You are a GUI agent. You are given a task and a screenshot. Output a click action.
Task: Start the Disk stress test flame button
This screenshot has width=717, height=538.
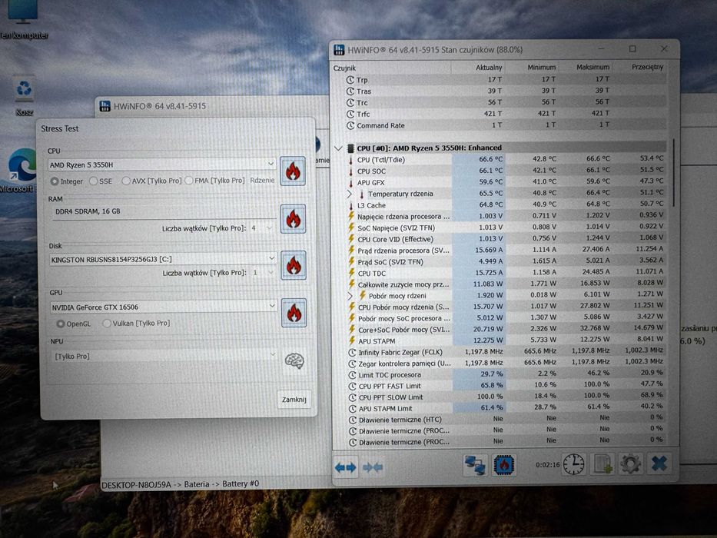click(x=294, y=265)
